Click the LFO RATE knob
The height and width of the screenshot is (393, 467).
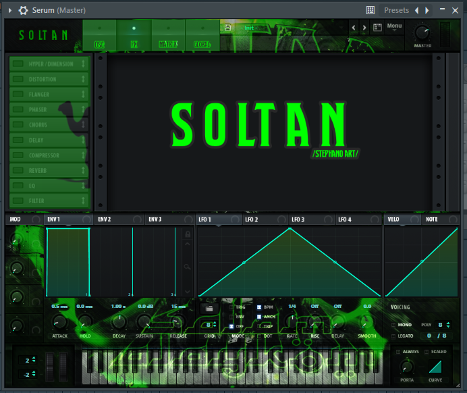point(292,322)
